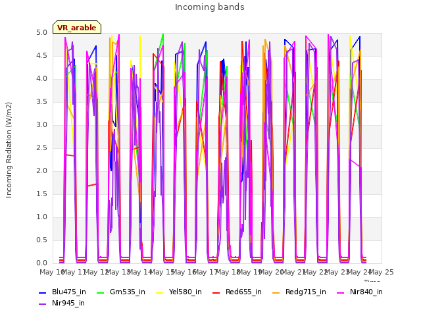The image size is (421, 316).
Task: Click the 1.5 y-axis tick label
Action: click(x=41, y=194)
